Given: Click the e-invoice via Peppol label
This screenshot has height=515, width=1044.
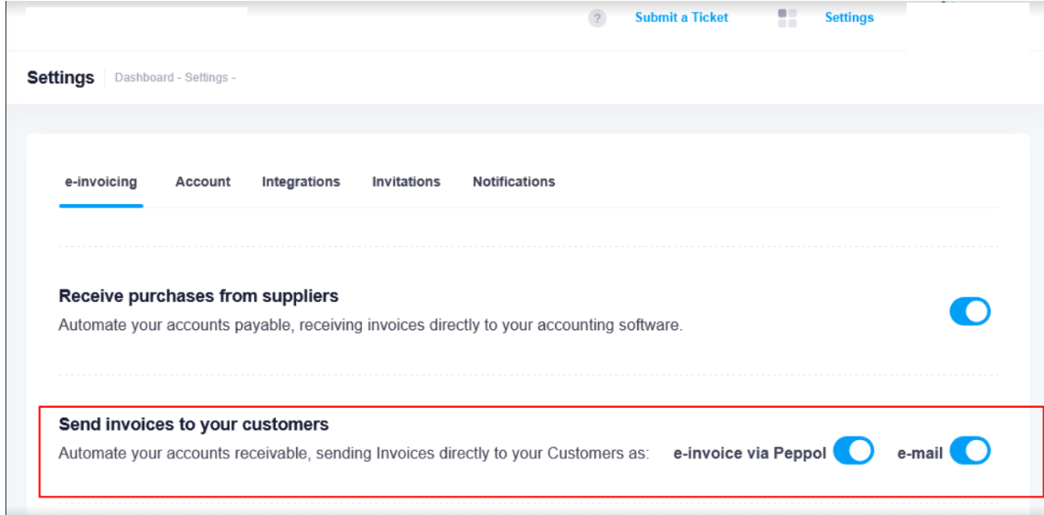Looking at the screenshot, I should coord(750,453).
